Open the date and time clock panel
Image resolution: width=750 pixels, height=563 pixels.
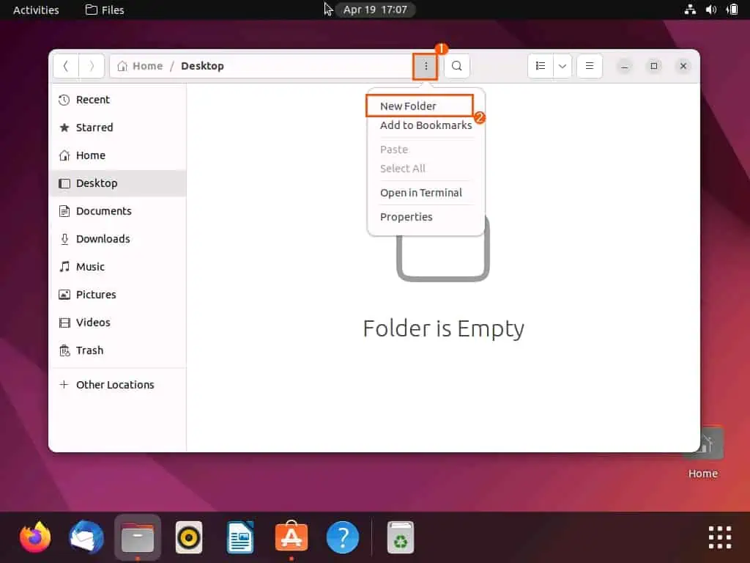coord(376,10)
